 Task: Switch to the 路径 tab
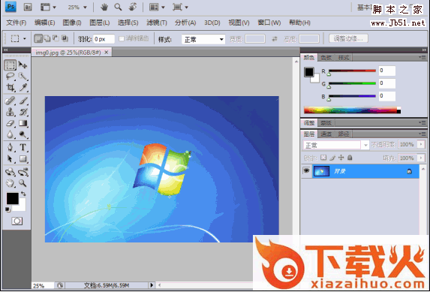point(343,134)
